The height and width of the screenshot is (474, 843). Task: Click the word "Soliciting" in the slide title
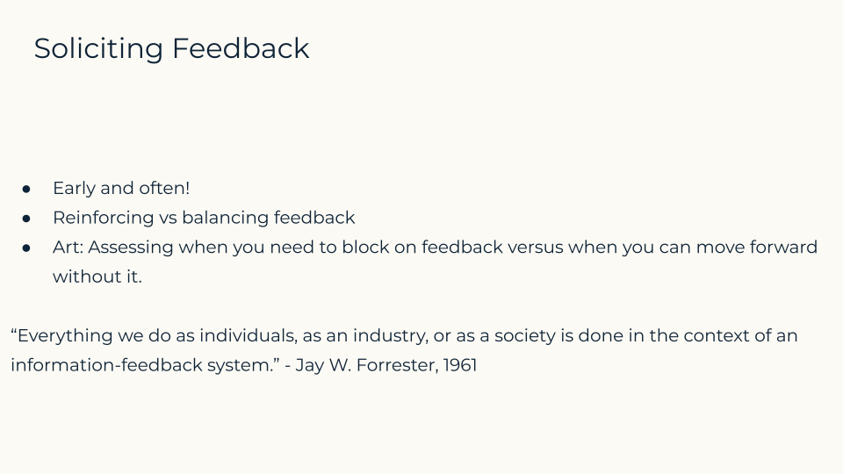click(98, 49)
